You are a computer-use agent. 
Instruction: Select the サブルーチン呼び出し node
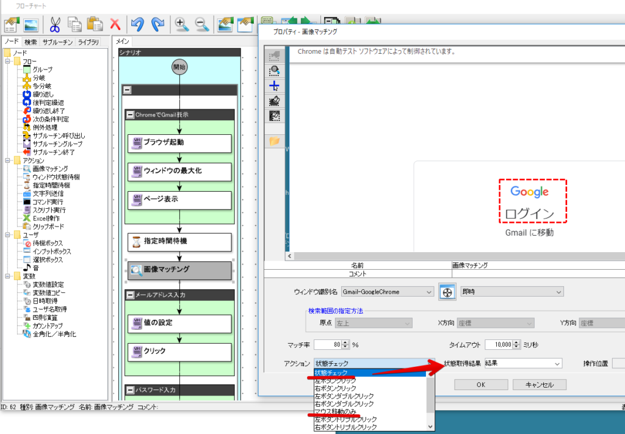(x=59, y=136)
